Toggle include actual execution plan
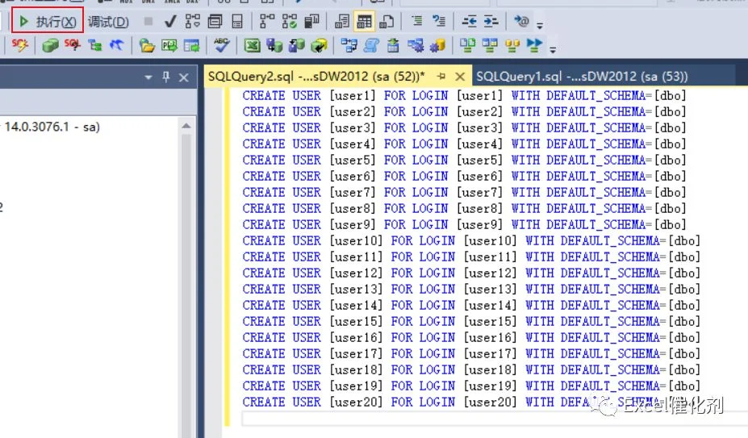 (266, 22)
